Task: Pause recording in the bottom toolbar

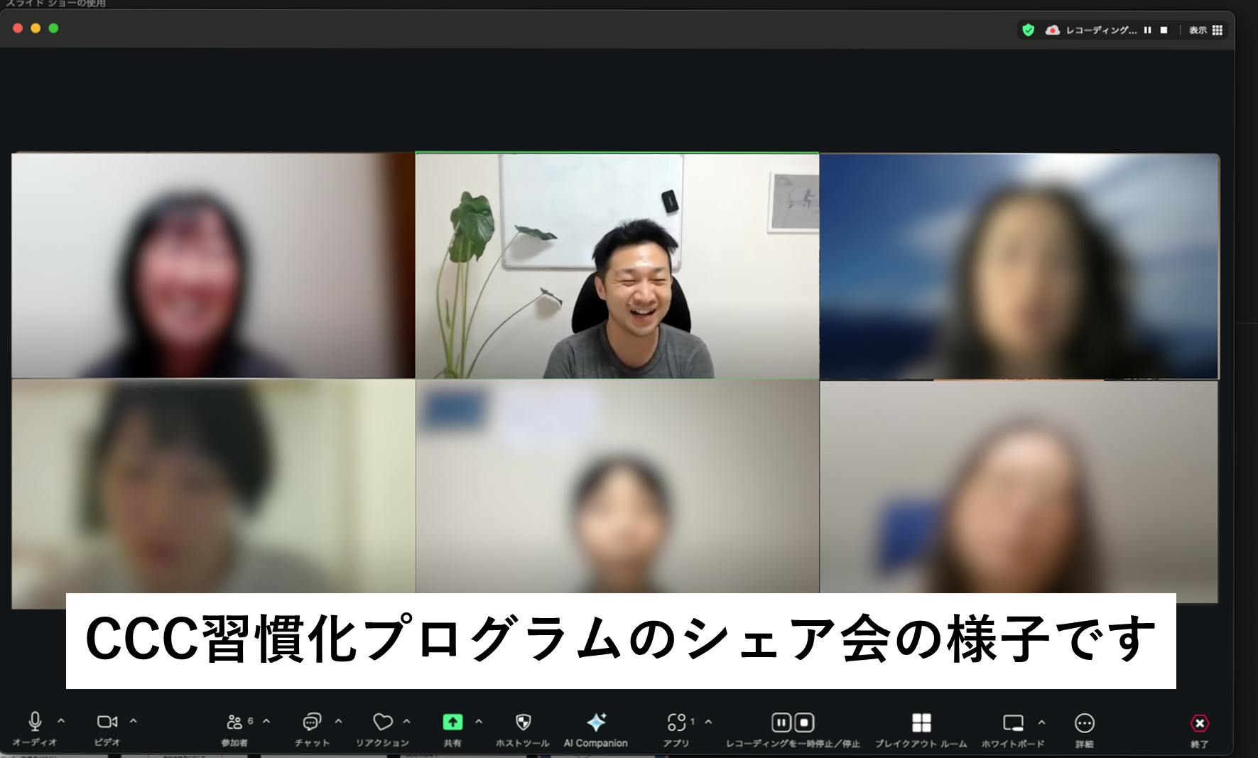Action: click(x=781, y=722)
